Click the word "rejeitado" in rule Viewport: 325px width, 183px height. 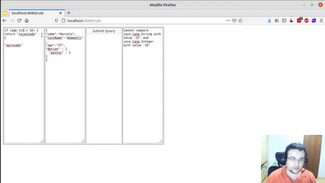(27, 34)
